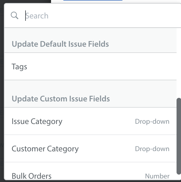Screen dimensions: 181x182
Task: Select the Bulk Orders number field
Action: (x=90, y=172)
